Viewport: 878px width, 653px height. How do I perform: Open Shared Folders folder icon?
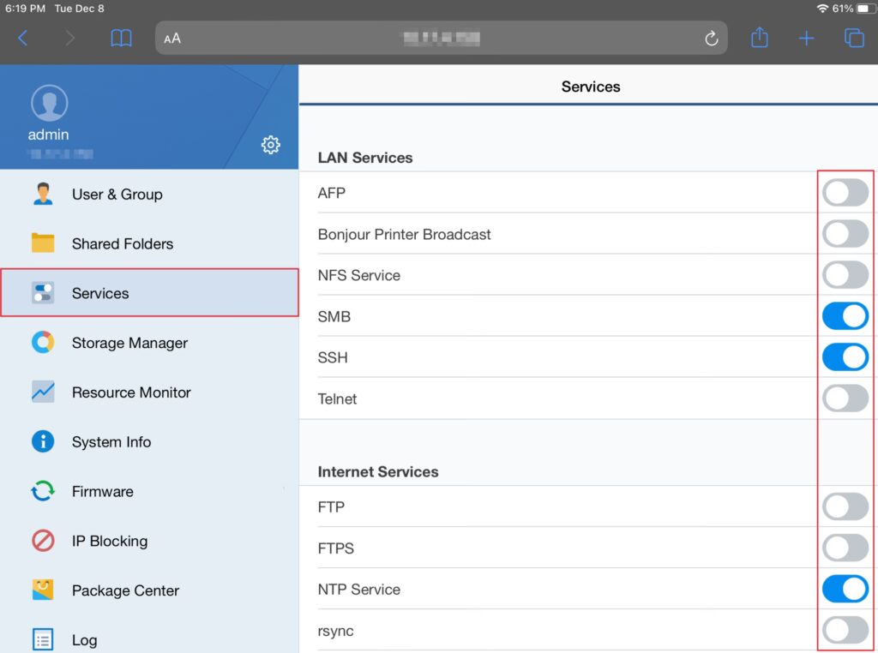click(43, 243)
